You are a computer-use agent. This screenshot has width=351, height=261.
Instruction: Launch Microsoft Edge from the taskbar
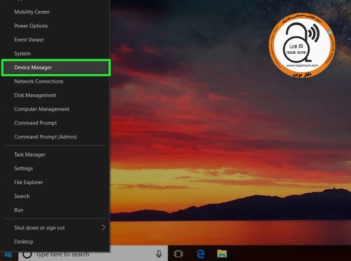(x=201, y=254)
